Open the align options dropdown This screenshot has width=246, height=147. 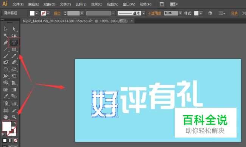tap(222, 13)
